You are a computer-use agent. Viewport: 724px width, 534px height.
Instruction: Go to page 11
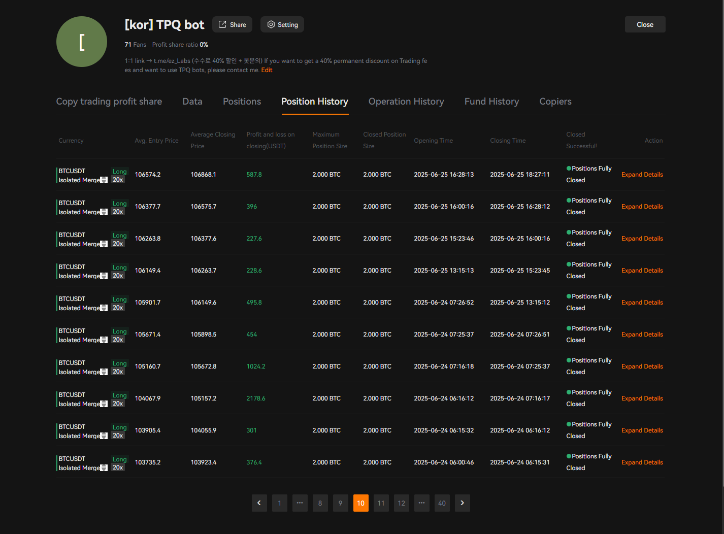click(381, 503)
